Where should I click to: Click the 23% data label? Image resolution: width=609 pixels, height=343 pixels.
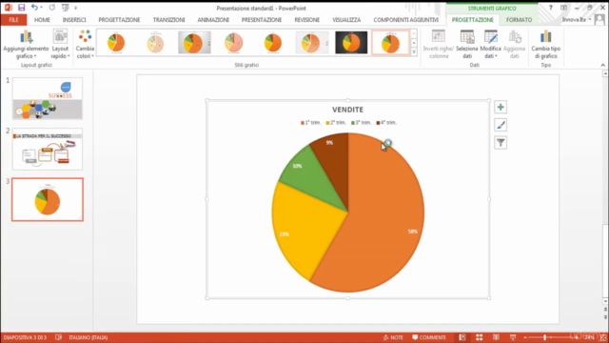pyautogui.click(x=284, y=234)
